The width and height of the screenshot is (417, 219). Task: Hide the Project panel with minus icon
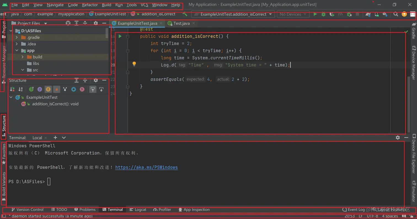104,23
